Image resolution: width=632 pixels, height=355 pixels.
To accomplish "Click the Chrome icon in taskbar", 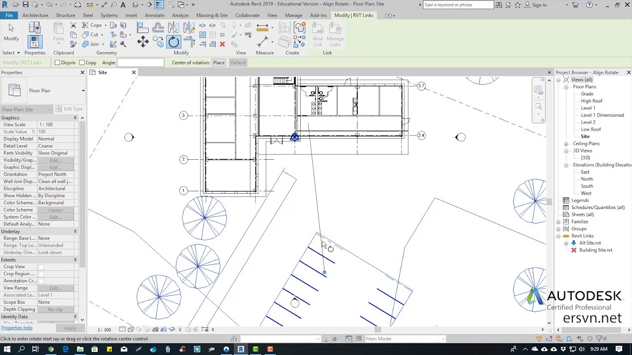I will point(50,349).
